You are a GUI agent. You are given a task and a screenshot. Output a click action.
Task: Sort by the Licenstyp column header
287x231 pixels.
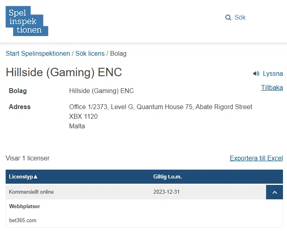(21, 176)
